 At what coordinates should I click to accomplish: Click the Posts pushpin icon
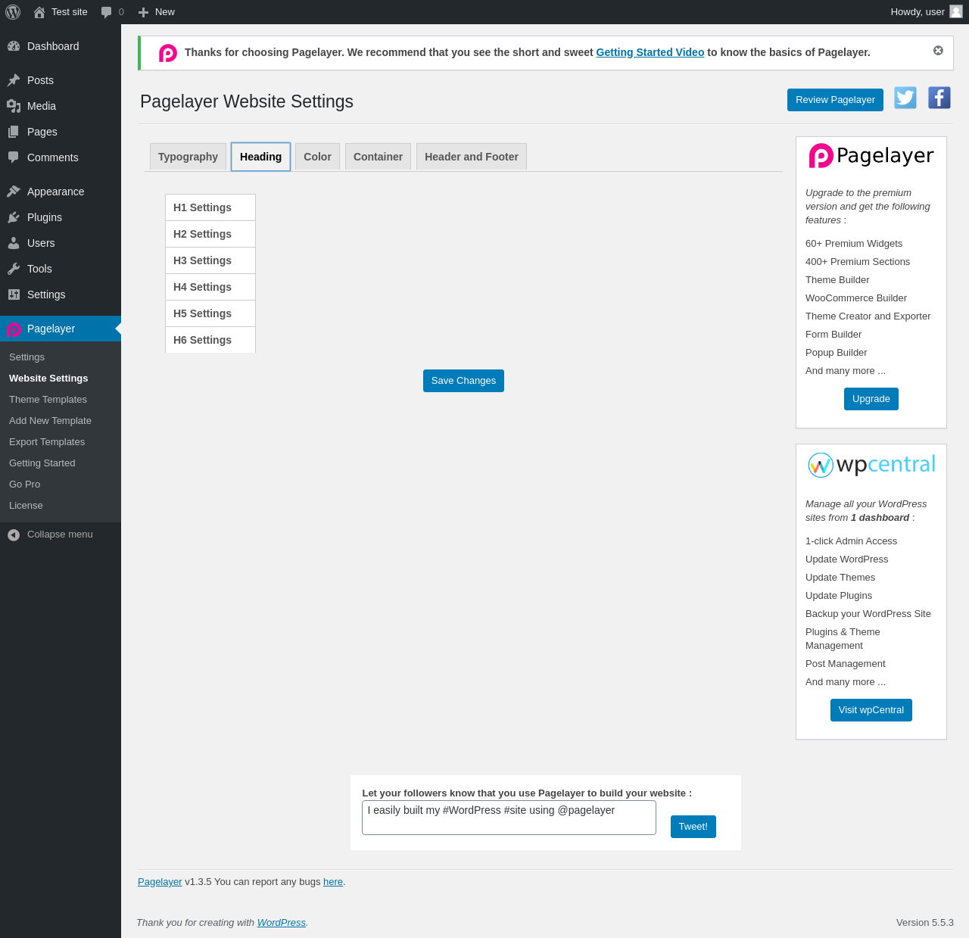[x=14, y=80]
